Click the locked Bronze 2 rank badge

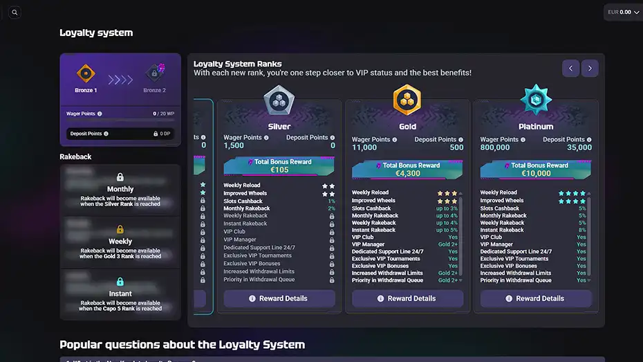pyautogui.click(x=155, y=73)
